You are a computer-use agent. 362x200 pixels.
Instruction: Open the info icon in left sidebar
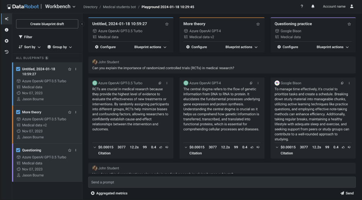pyautogui.click(x=6, y=30)
